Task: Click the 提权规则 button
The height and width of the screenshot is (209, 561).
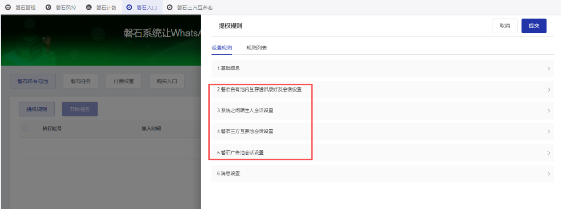Action: [37, 110]
